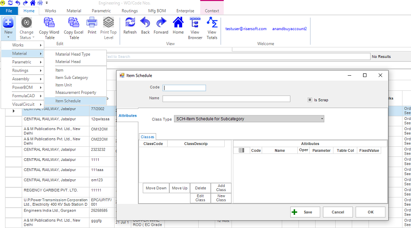Click into the Name input field
The width and height of the screenshot is (411, 228).
tap(226, 98)
